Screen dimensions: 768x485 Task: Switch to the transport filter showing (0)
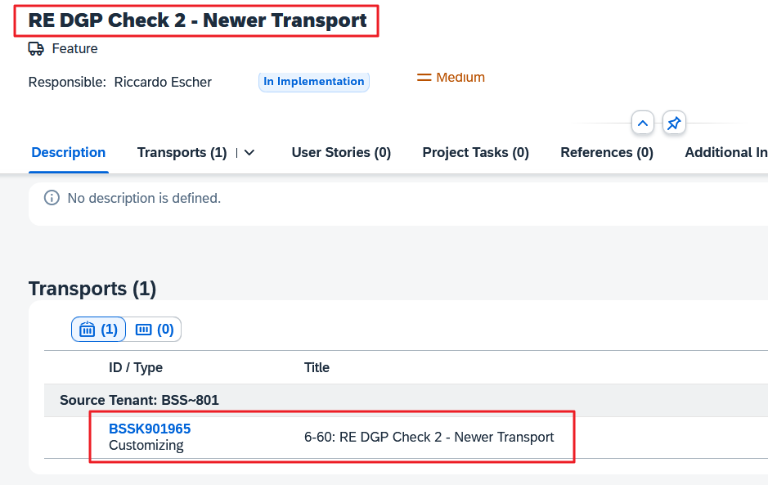[x=154, y=330]
